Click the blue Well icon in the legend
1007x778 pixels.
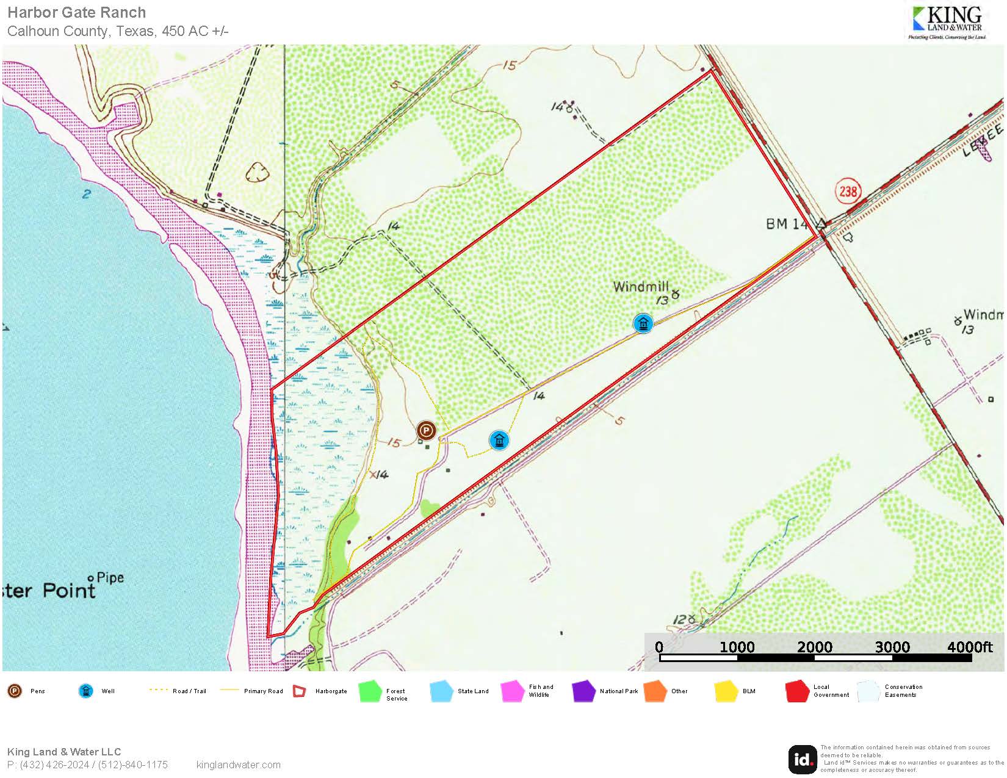tap(86, 691)
